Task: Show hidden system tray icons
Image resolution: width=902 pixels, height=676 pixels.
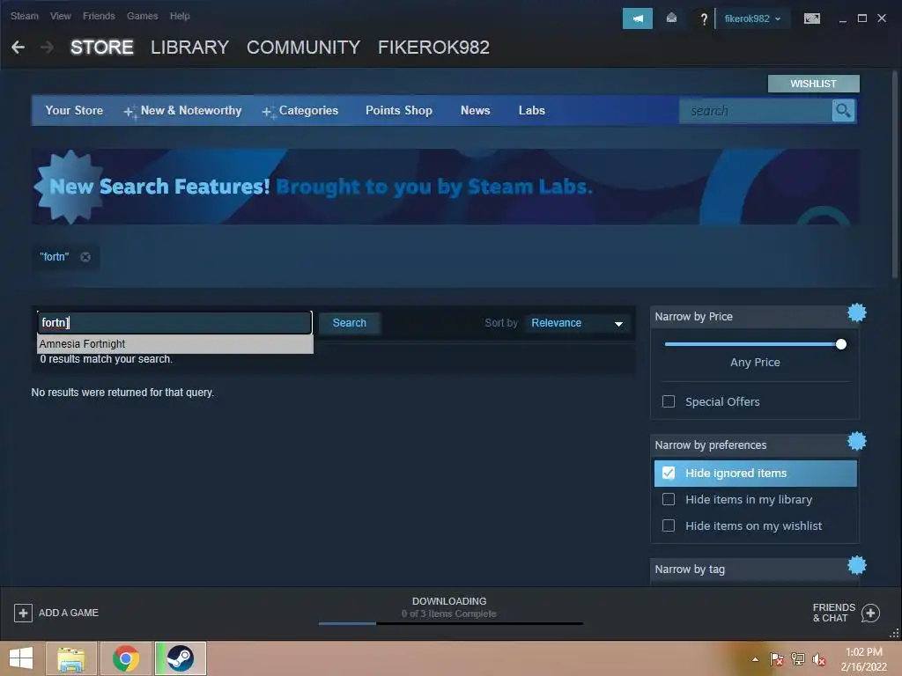Action: click(755, 660)
